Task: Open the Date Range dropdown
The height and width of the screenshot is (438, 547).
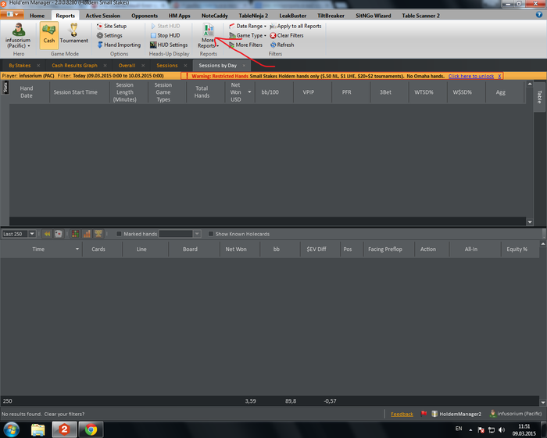Action: 248,26
